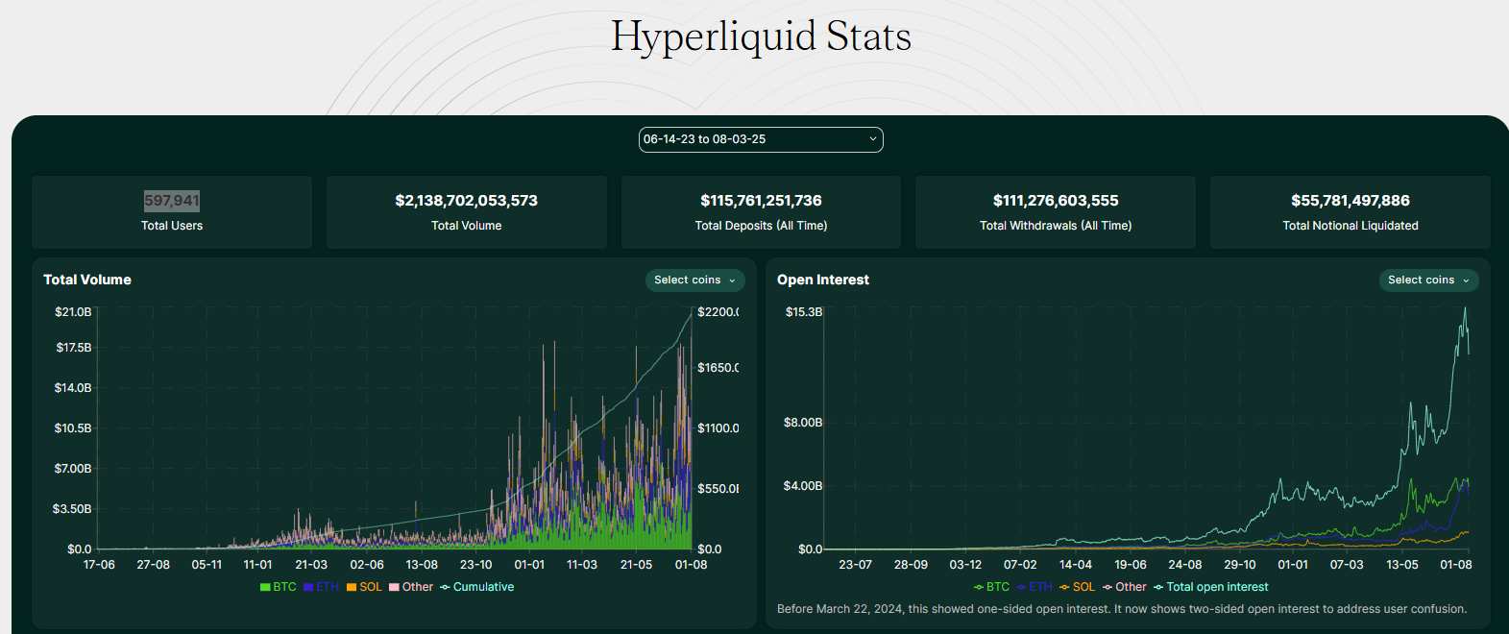Viewport: 1509px width, 634px height.
Task: Open Select coins dropdown in Total Volume panel
Action: (x=694, y=280)
